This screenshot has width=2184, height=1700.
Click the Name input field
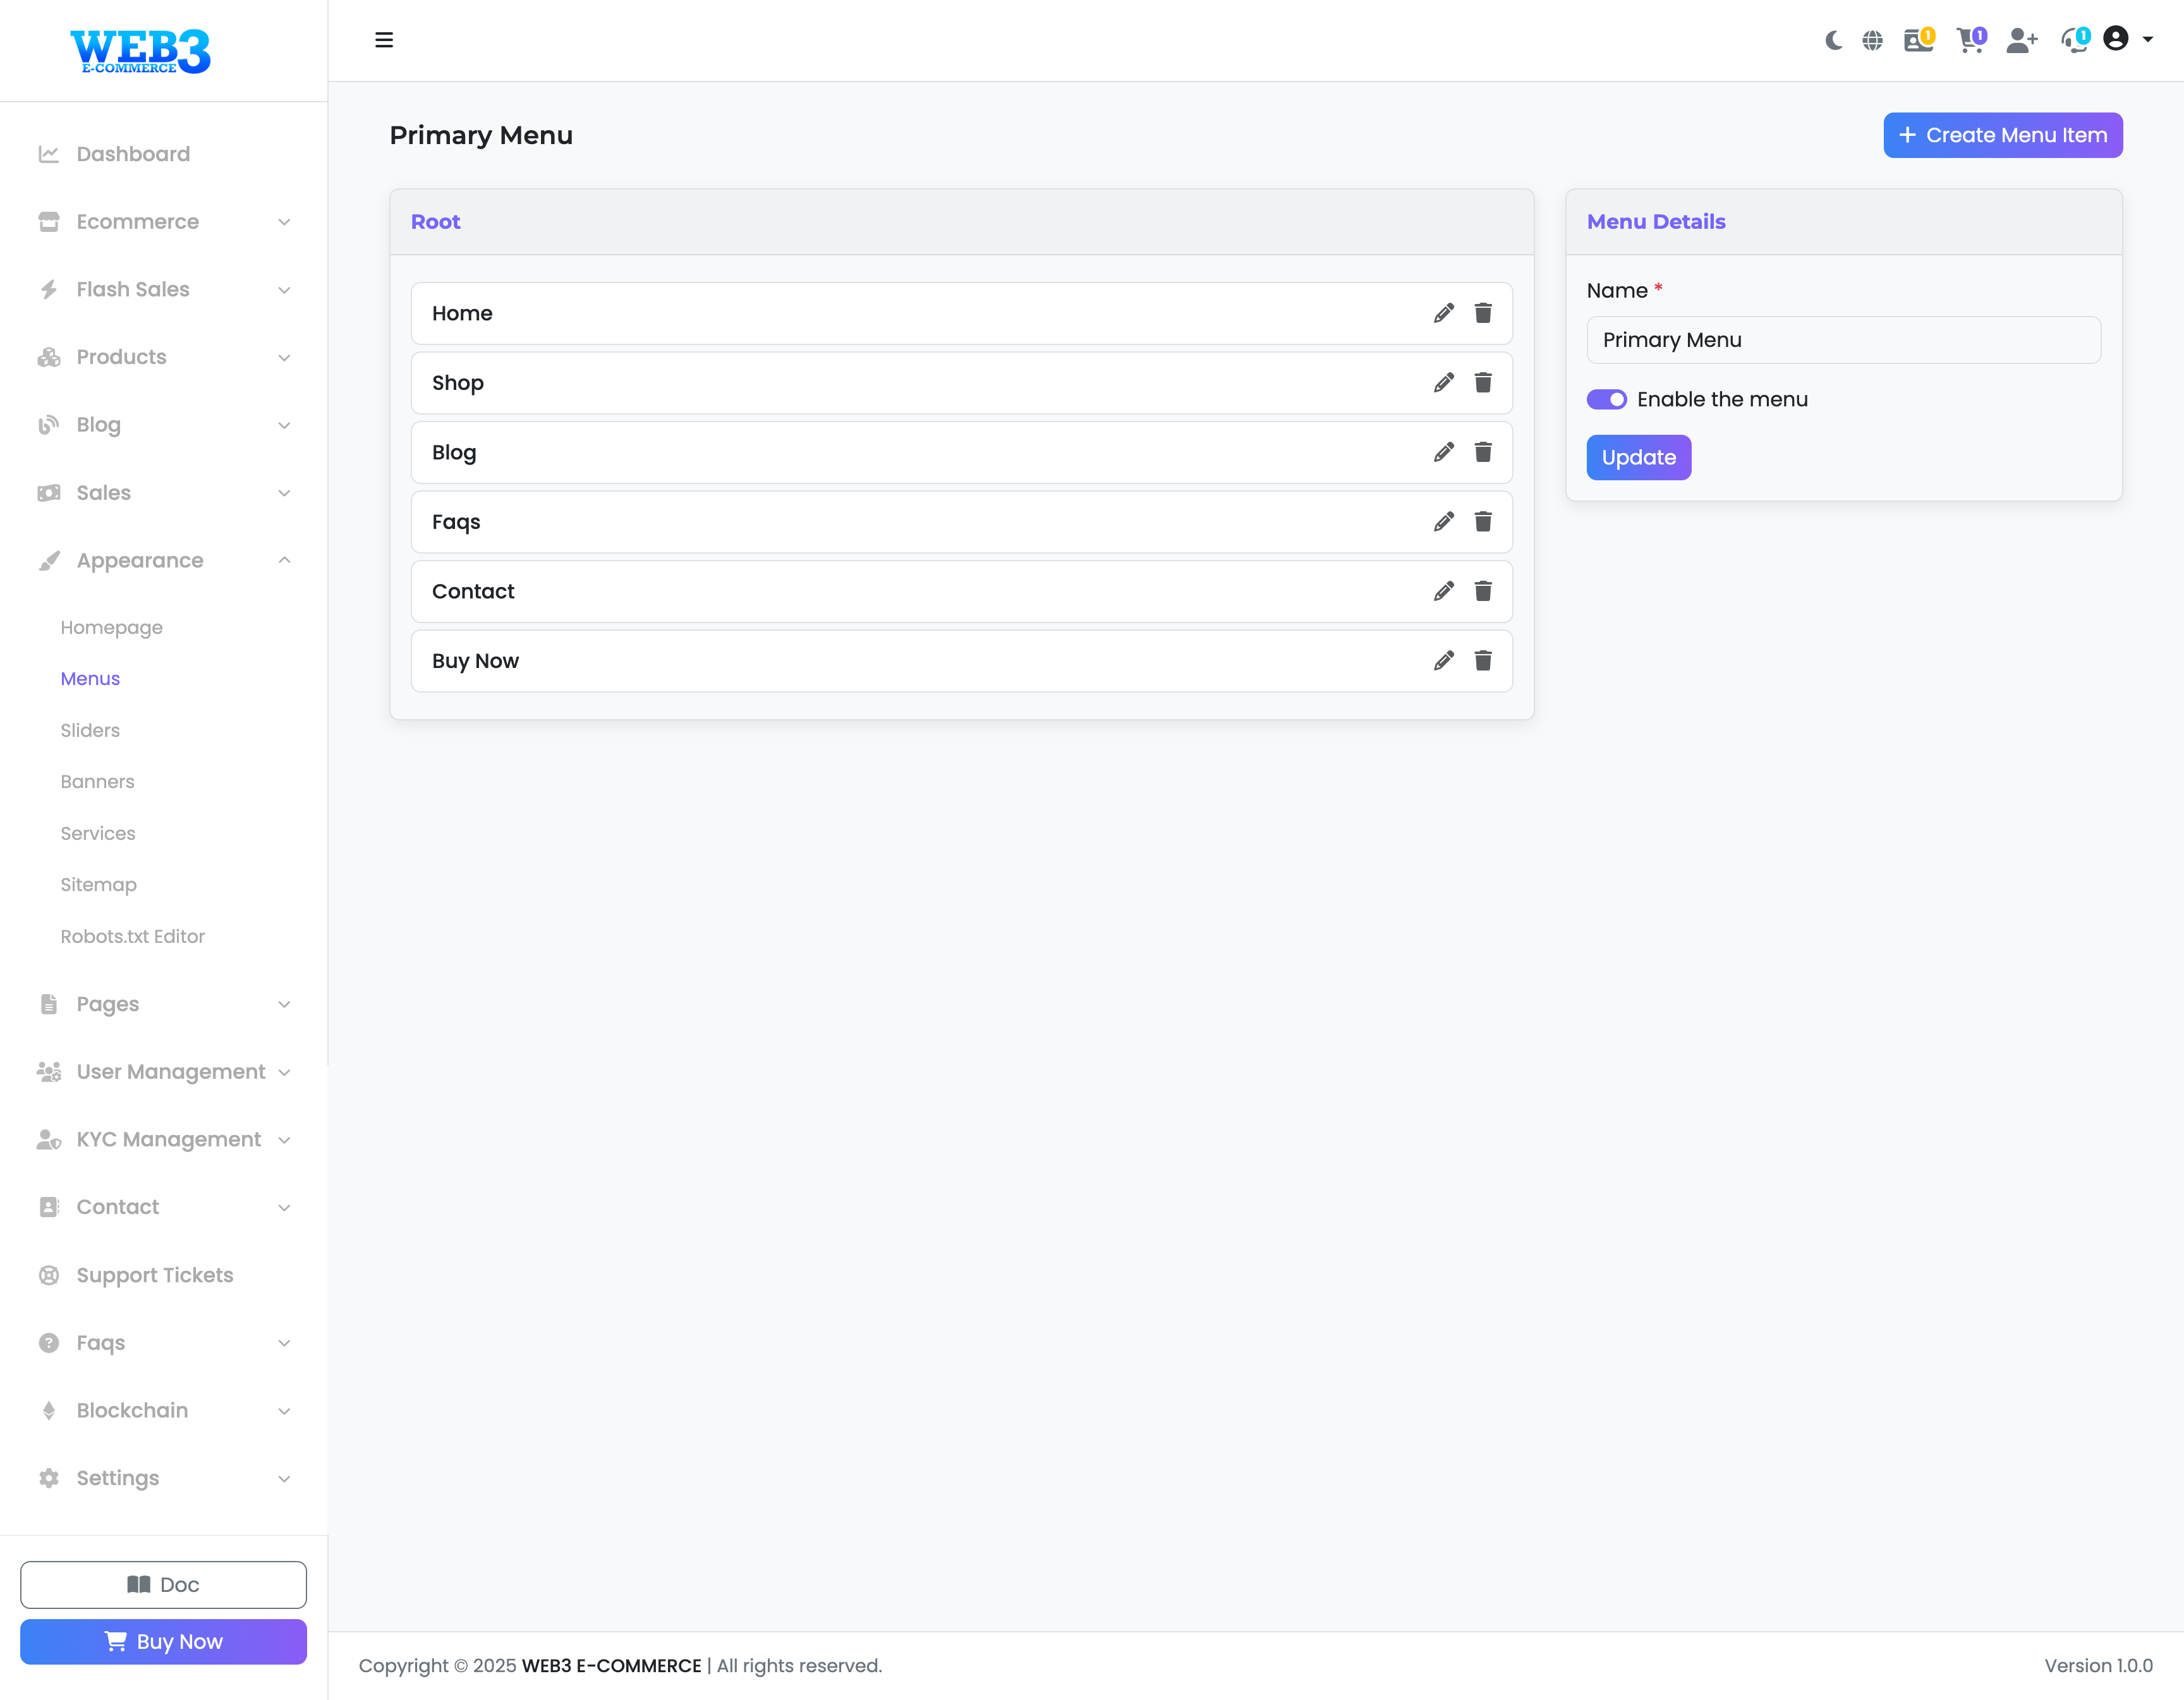tap(1843, 340)
